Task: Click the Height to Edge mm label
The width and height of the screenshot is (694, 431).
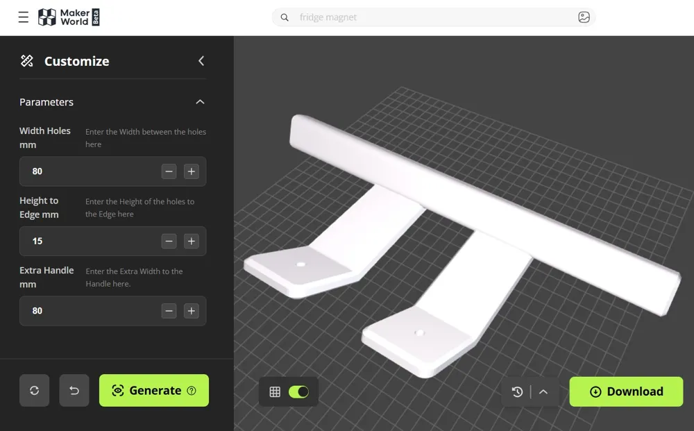Action: (39, 208)
